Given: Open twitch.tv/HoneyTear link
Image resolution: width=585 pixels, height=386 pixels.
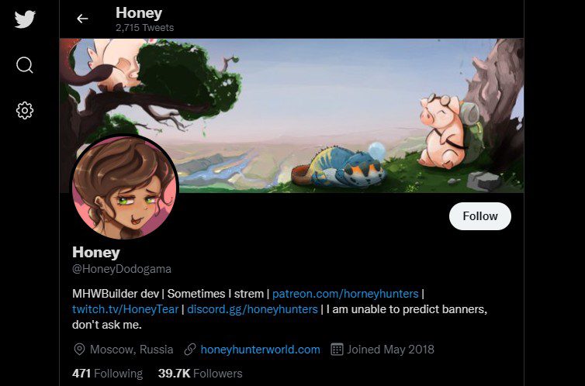Looking at the screenshot, I should click(125, 309).
